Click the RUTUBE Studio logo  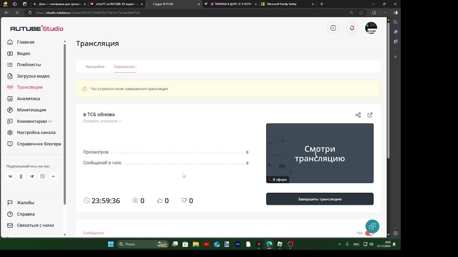coord(36,29)
